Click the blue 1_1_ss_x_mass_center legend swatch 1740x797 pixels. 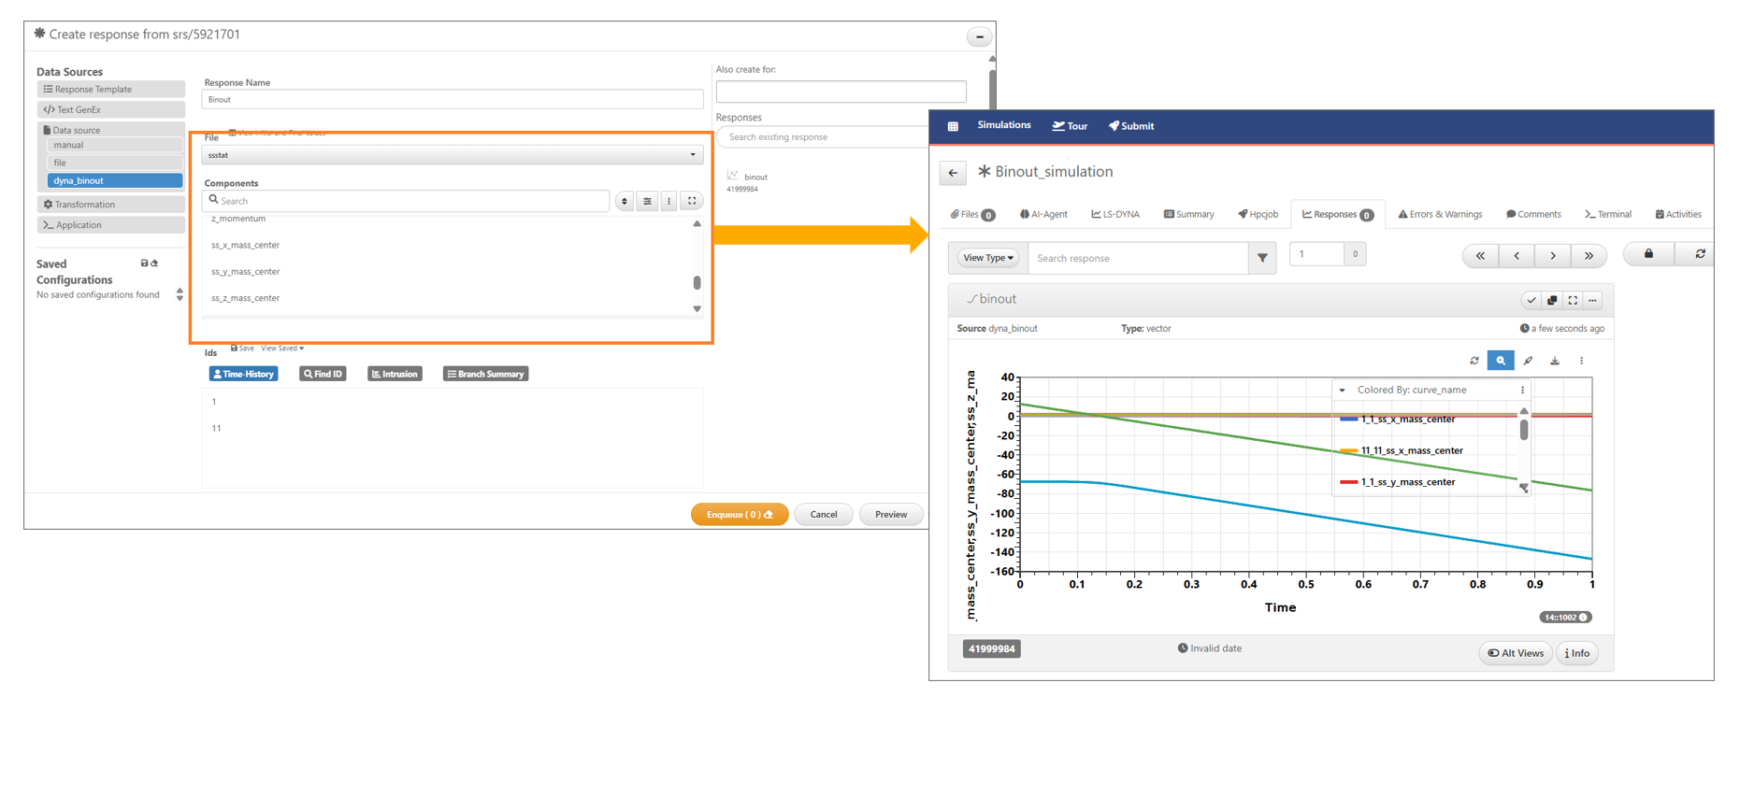(x=1348, y=420)
